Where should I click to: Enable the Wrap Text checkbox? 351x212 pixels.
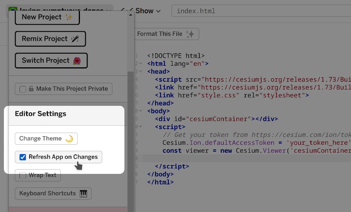pyautogui.click(x=23, y=175)
